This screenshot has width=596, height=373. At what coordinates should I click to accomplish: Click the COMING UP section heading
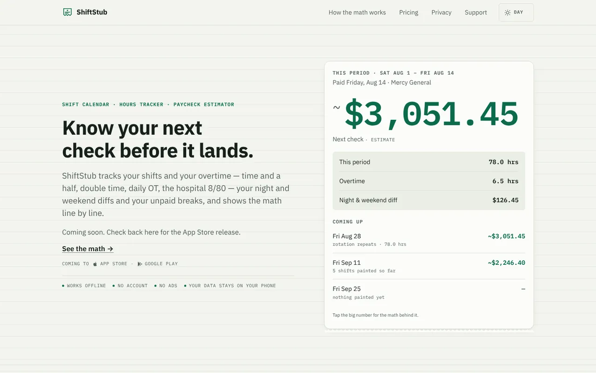coord(348,222)
